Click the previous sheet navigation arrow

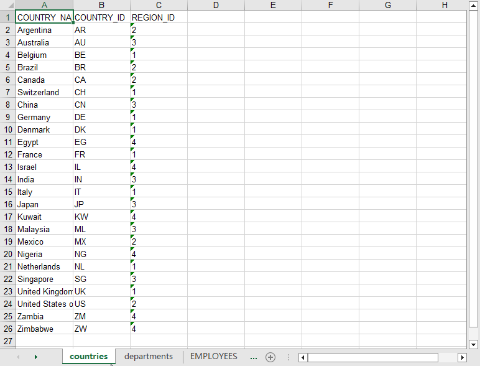(x=17, y=357)
